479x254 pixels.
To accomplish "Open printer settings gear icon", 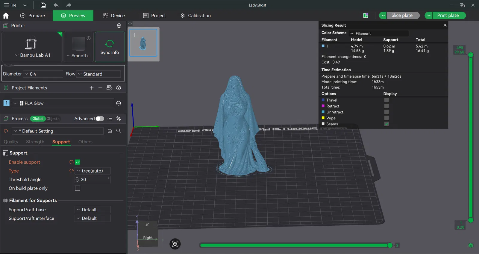I will [119, 26].
